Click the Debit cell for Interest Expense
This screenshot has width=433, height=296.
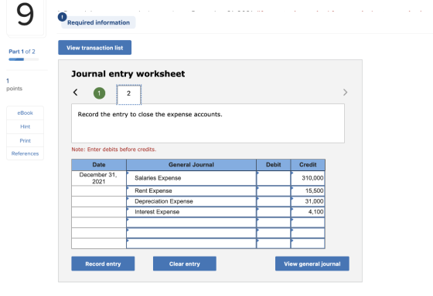(x=274, y=212)
